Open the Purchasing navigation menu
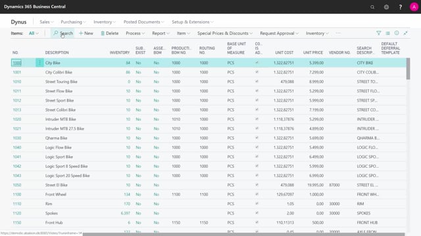The height and width of the screenshot is (236, 421). 73,22
